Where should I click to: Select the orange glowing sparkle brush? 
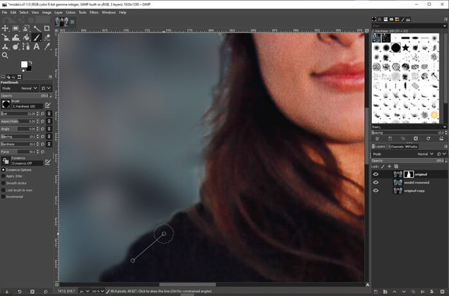tap(434, 115)
